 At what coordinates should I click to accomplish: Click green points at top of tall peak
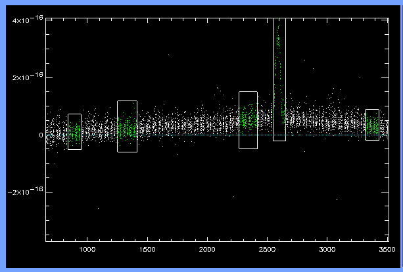(x=279, y=41)
